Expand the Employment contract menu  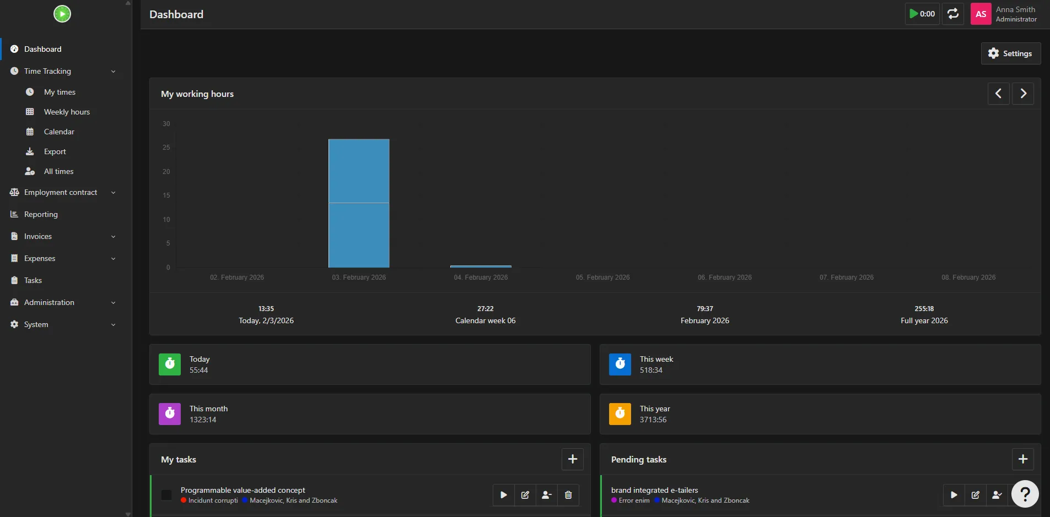coord(61,192)
